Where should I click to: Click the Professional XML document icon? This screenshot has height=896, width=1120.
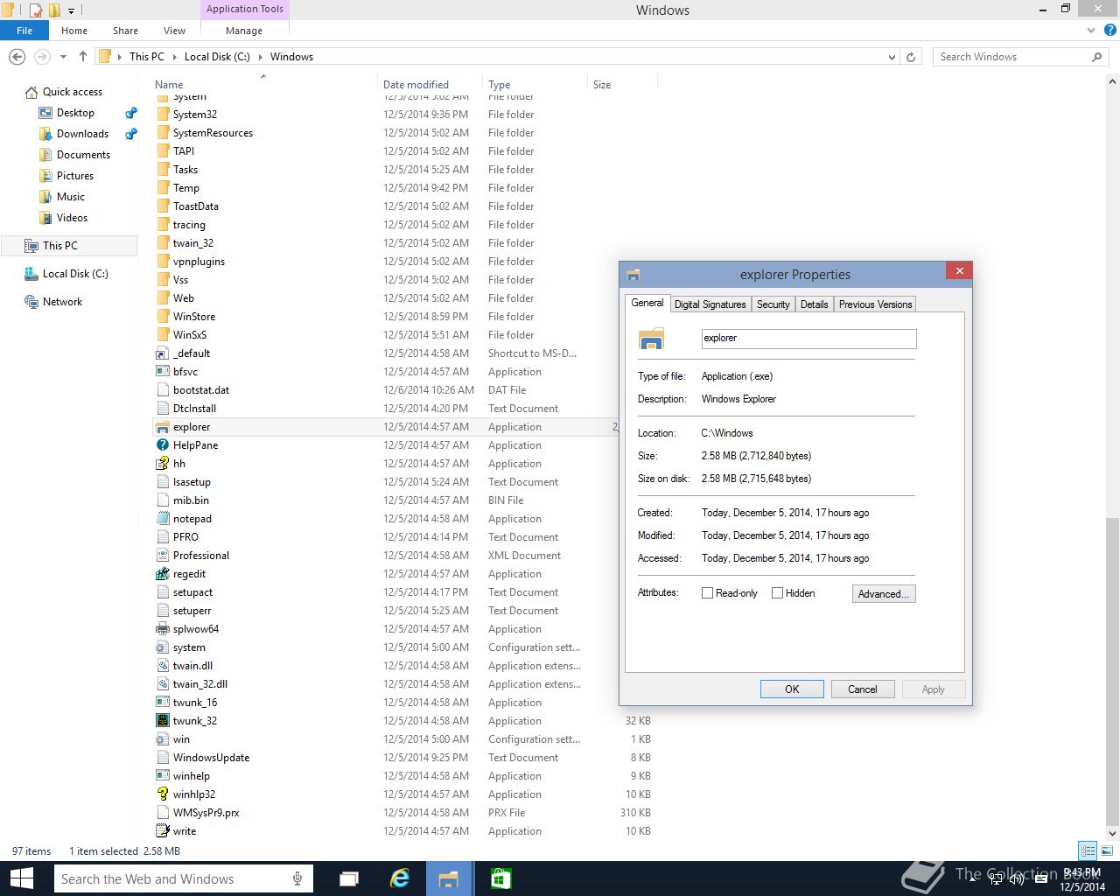click(162, 556)
